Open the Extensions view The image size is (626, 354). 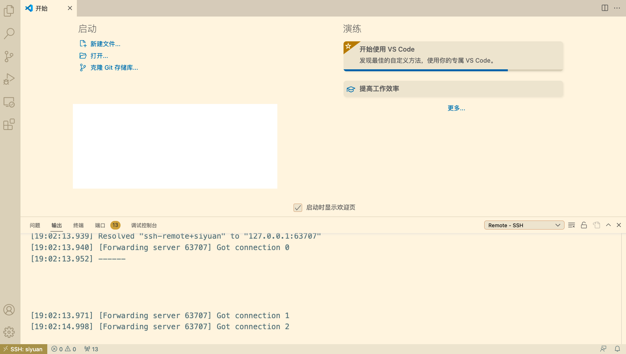[9, 125]
